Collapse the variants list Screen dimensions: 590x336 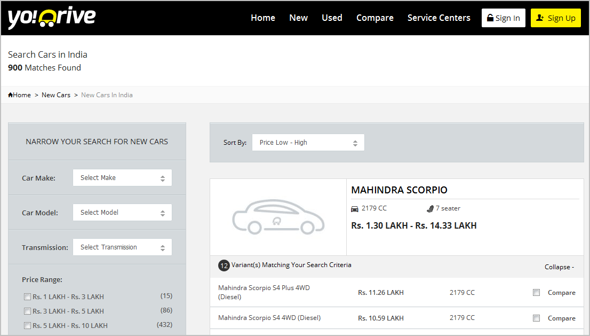click(559, 267)
